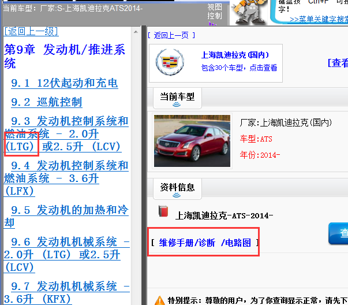Open section 9.7 发动机机械系统 3.6升
Image resolution: width=348 pixels, height=305 pixels.
(66, 292)
